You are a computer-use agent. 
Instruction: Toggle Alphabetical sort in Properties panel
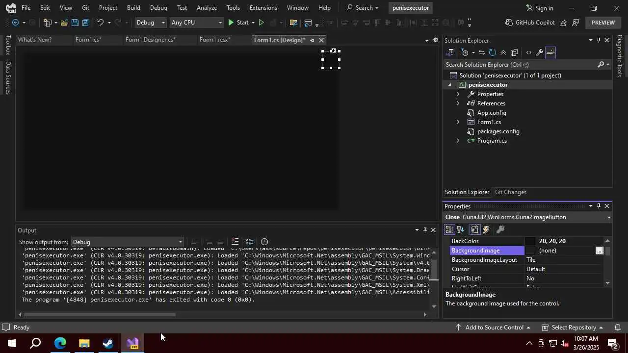click(x=461, y=229)
